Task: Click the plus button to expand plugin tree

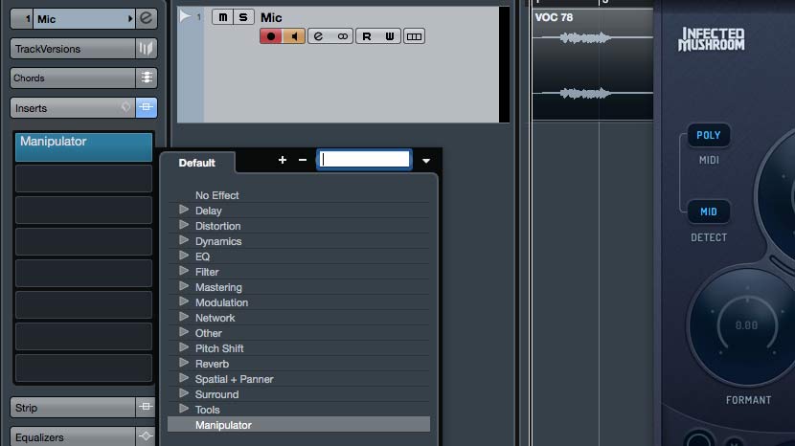Action: point(282,161)
